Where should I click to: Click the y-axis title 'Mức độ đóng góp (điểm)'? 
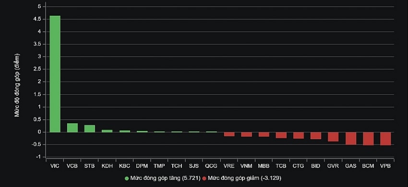pyautogui.click(x=17, y=85)
